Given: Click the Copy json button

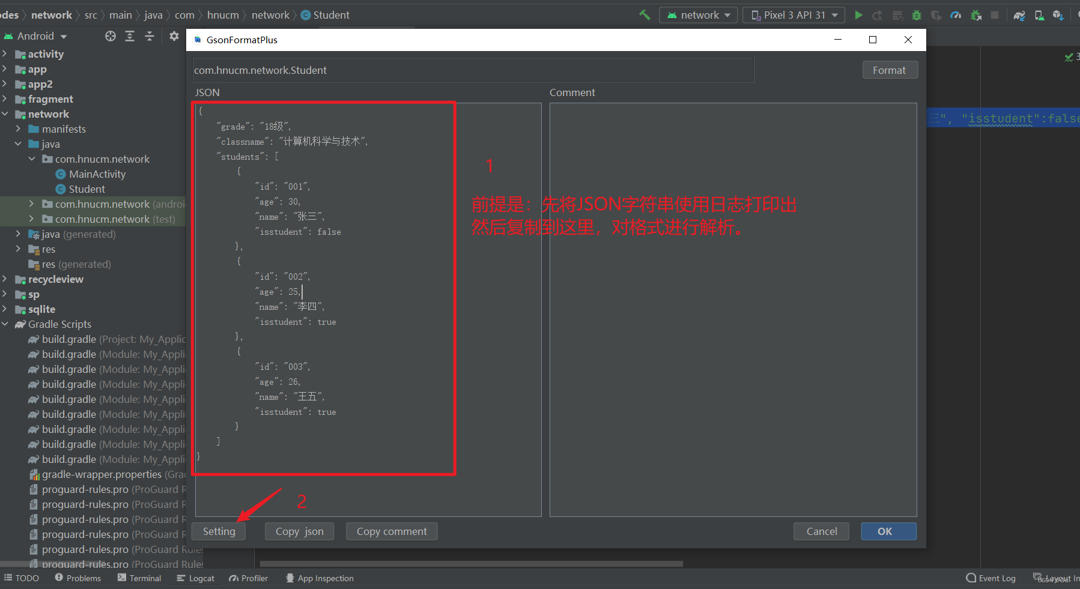Looking at the screenshot, I should [299, 531].
